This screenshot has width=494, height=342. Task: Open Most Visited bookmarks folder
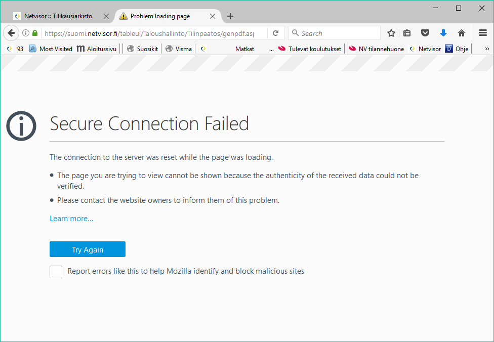point(51,49)
